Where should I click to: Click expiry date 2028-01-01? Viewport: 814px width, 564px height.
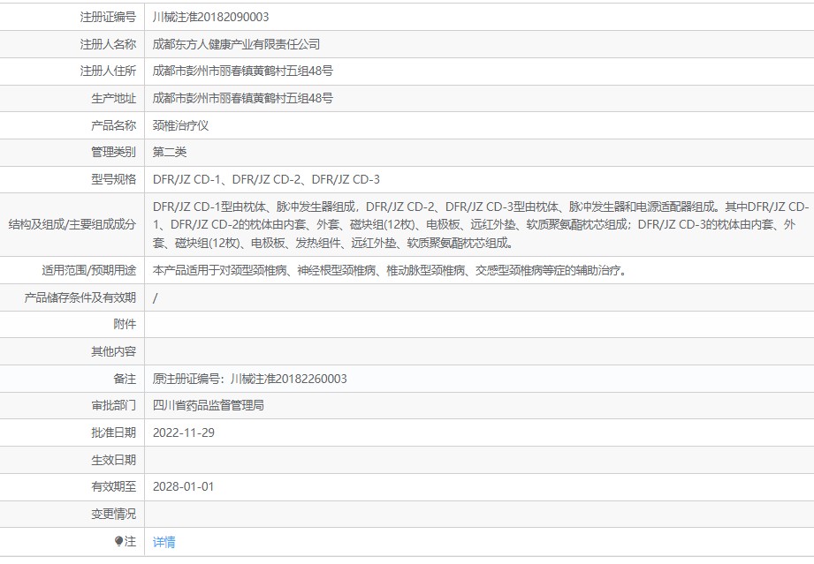click(183, 486)
